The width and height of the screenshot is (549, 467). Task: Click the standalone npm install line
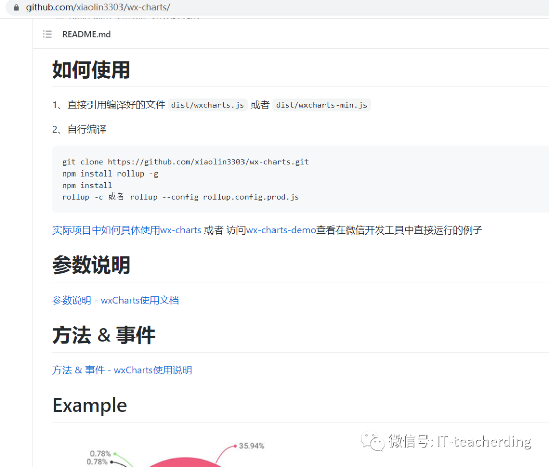click(x=87, y=185)
